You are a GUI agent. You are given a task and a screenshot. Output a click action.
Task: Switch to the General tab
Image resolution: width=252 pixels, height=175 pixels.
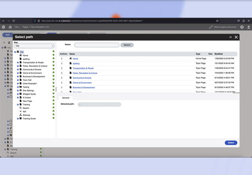(x=65, y=98)
